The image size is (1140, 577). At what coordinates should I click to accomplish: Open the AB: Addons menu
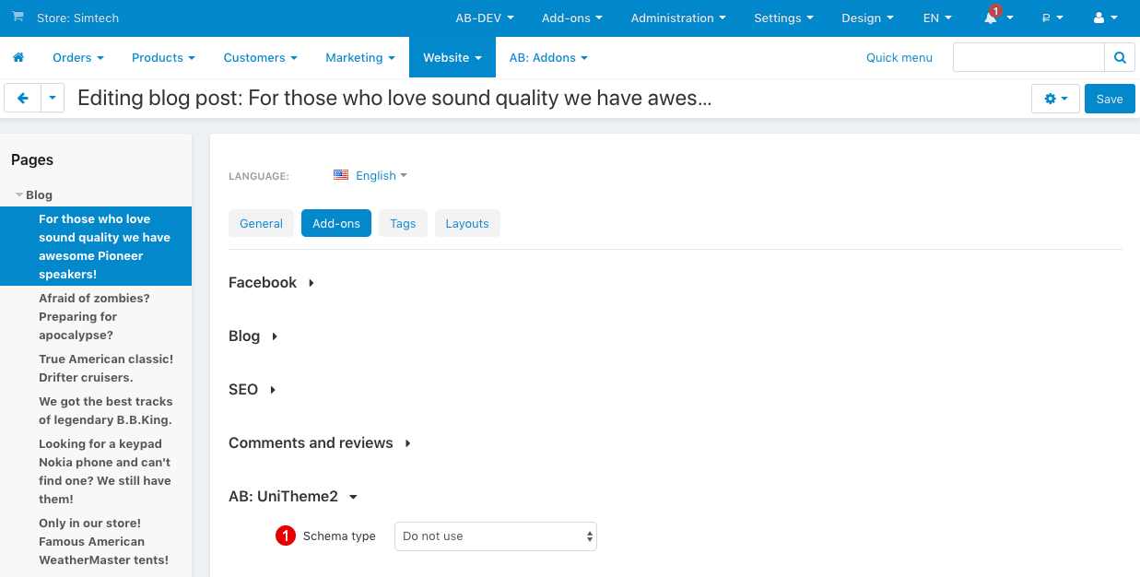[x=548, y=57]
